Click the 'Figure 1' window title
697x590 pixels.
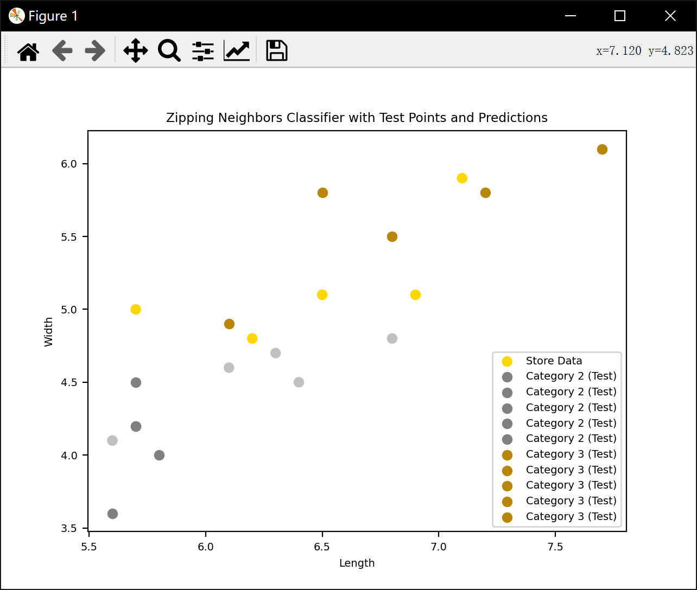coord(53,16)
